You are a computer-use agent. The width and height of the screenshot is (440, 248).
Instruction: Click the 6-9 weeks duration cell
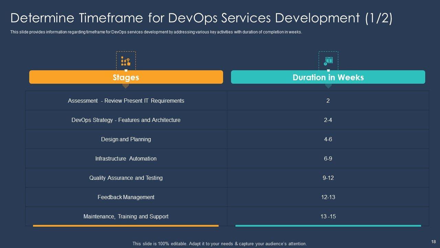coord(328,158)
